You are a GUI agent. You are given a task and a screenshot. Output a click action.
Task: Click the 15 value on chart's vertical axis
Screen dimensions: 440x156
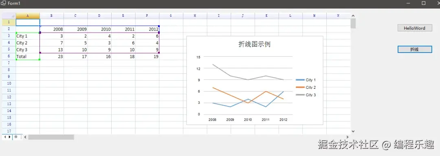pyautogui.click(x=198, y=57)
